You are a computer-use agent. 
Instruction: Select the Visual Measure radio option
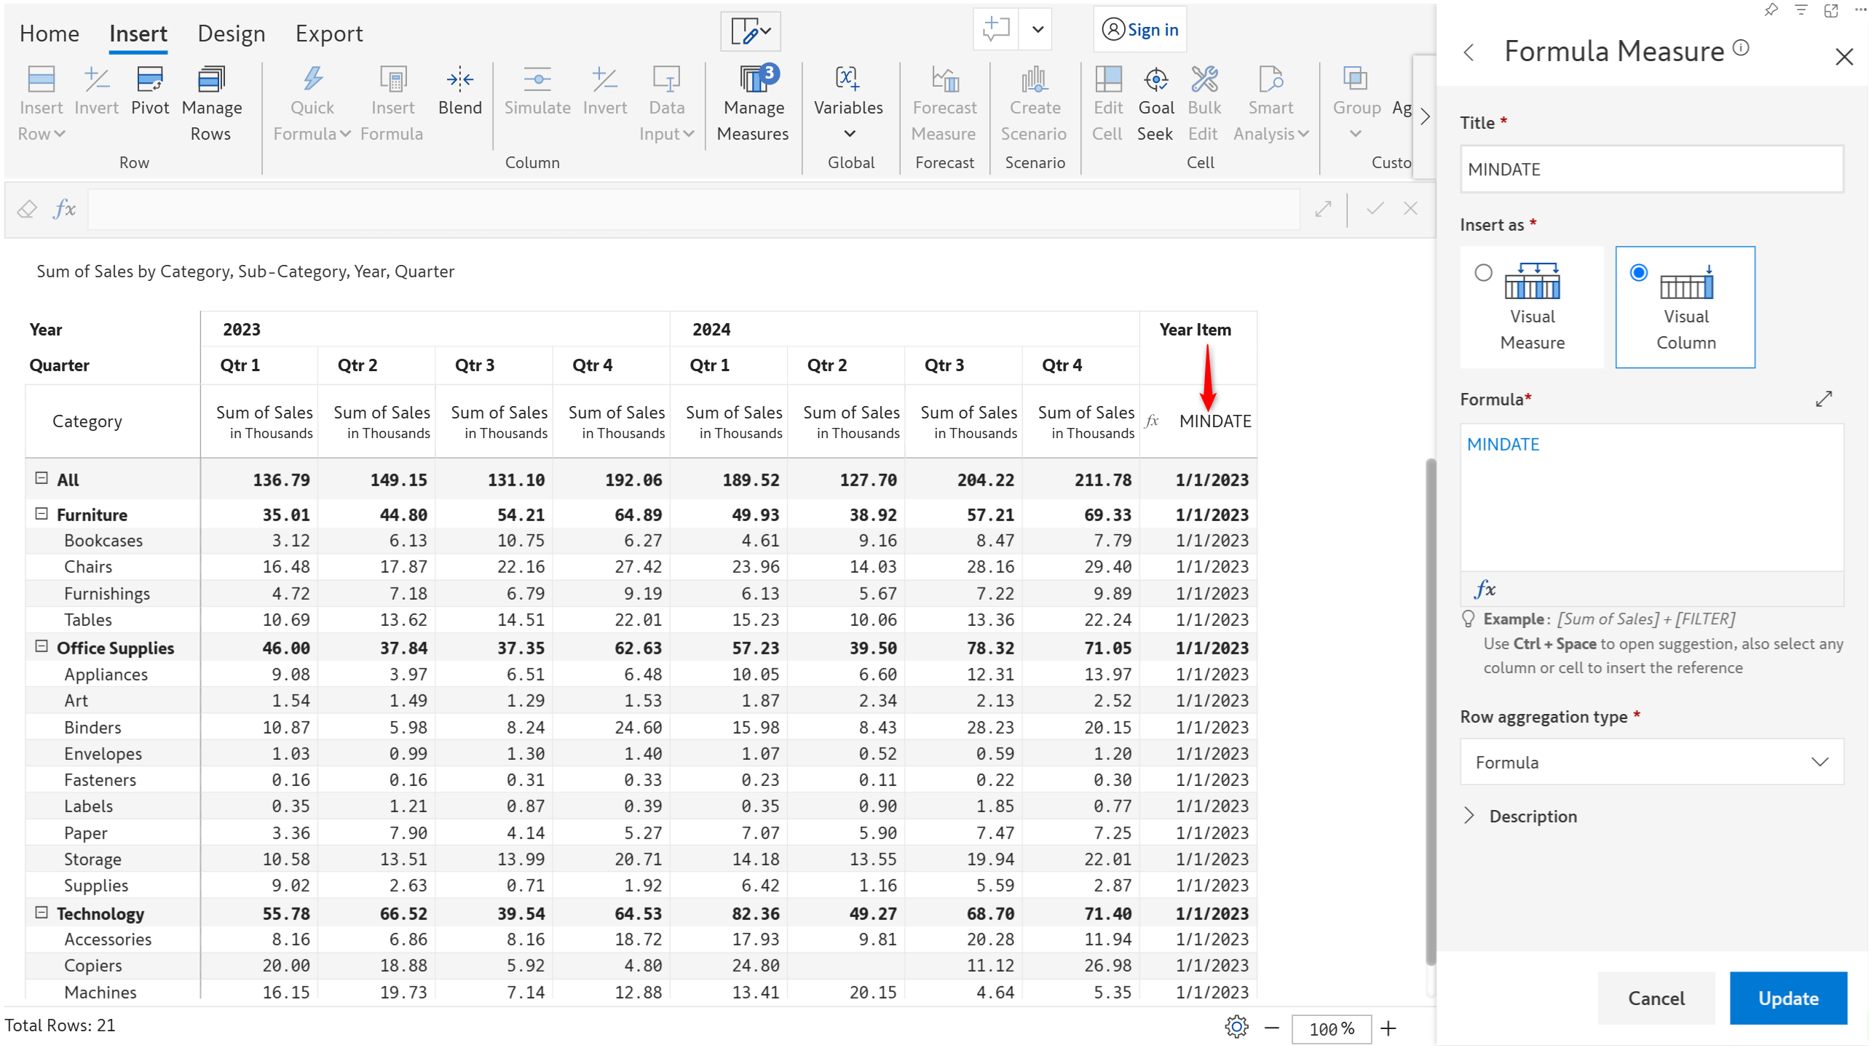(x=1483, y=273)
